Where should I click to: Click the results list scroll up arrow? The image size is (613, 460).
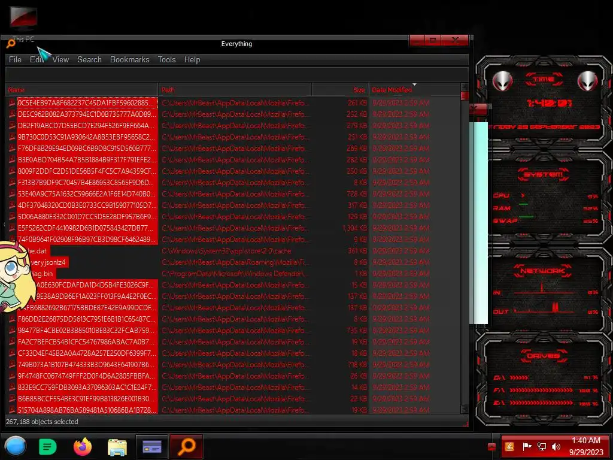[465, 87]
